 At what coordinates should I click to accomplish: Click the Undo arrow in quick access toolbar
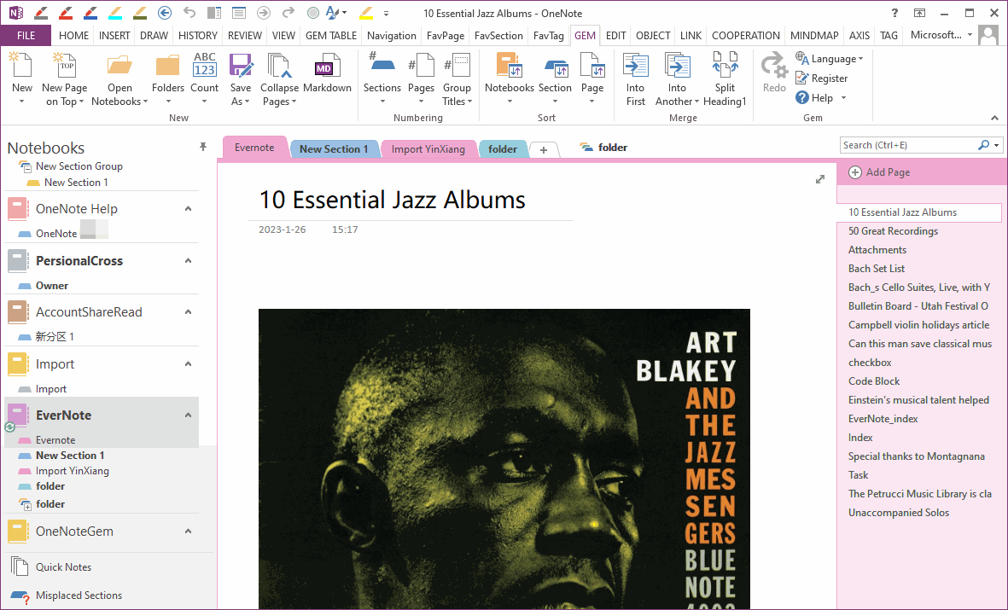189,12
